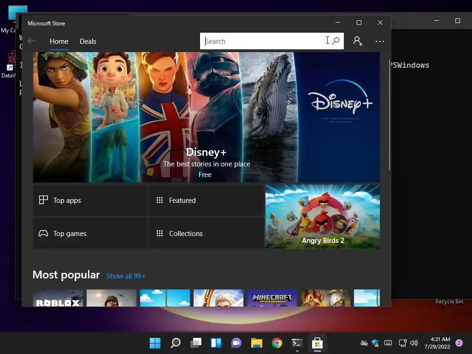Viewport: 472px width, 354px height.
Task: Open the Top apps tile
Action: point(90,200)
